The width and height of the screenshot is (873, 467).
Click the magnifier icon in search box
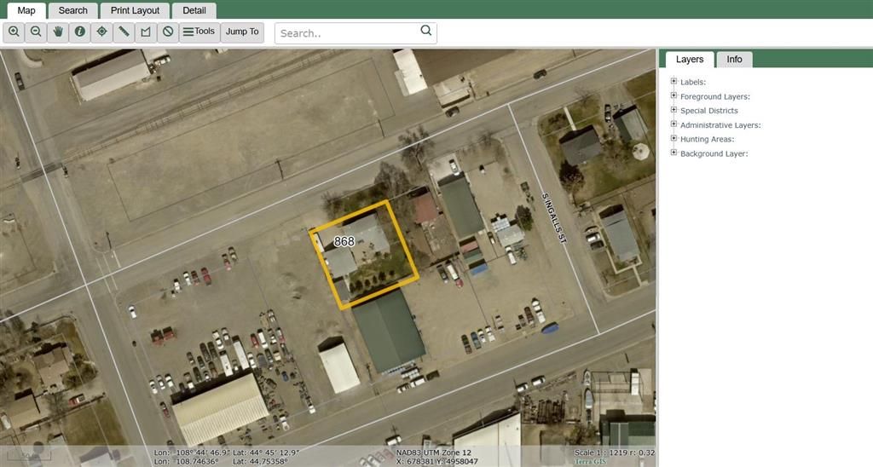coord(426,32)
